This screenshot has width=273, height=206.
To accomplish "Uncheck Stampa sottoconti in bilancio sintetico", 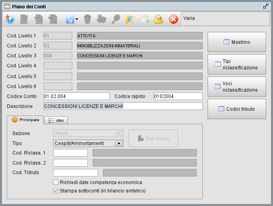I will point(56,191).
